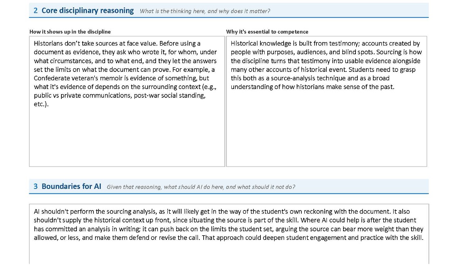The width and height of the screenshot is (459, 265).
Task: Click the 'Why it's essential to competence' text box
Action: (326, 101)
